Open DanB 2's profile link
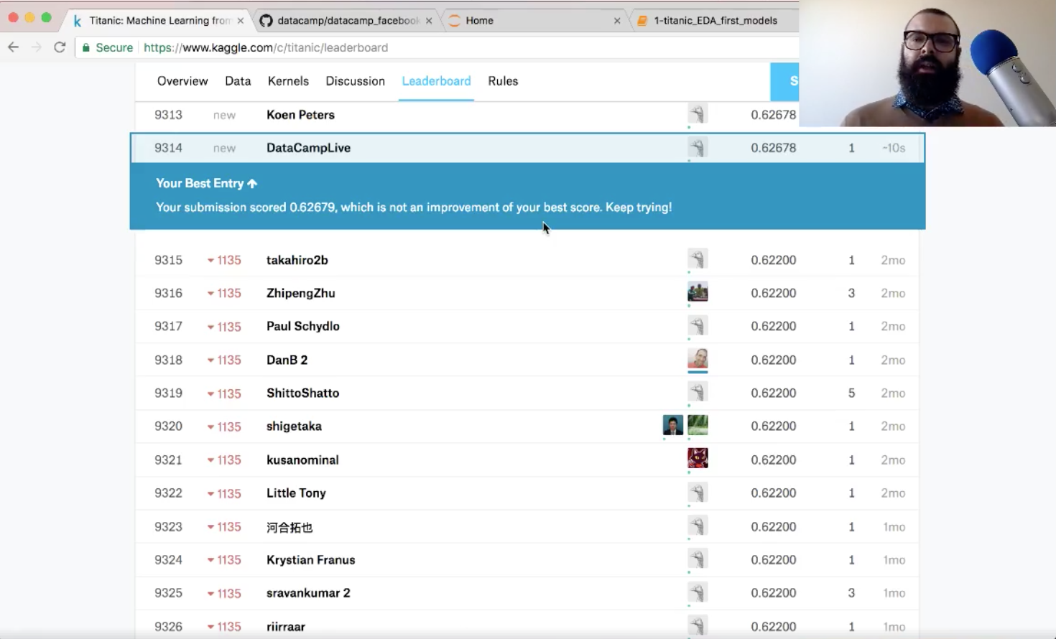1056x639 pixels. click(287, 360)
